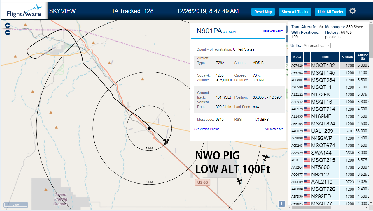Image resolution: width=373 pixels, height=211 pixels.
Task: Select the tracked N901PA aircraft icon on map
Action: (x=166, y=142)
